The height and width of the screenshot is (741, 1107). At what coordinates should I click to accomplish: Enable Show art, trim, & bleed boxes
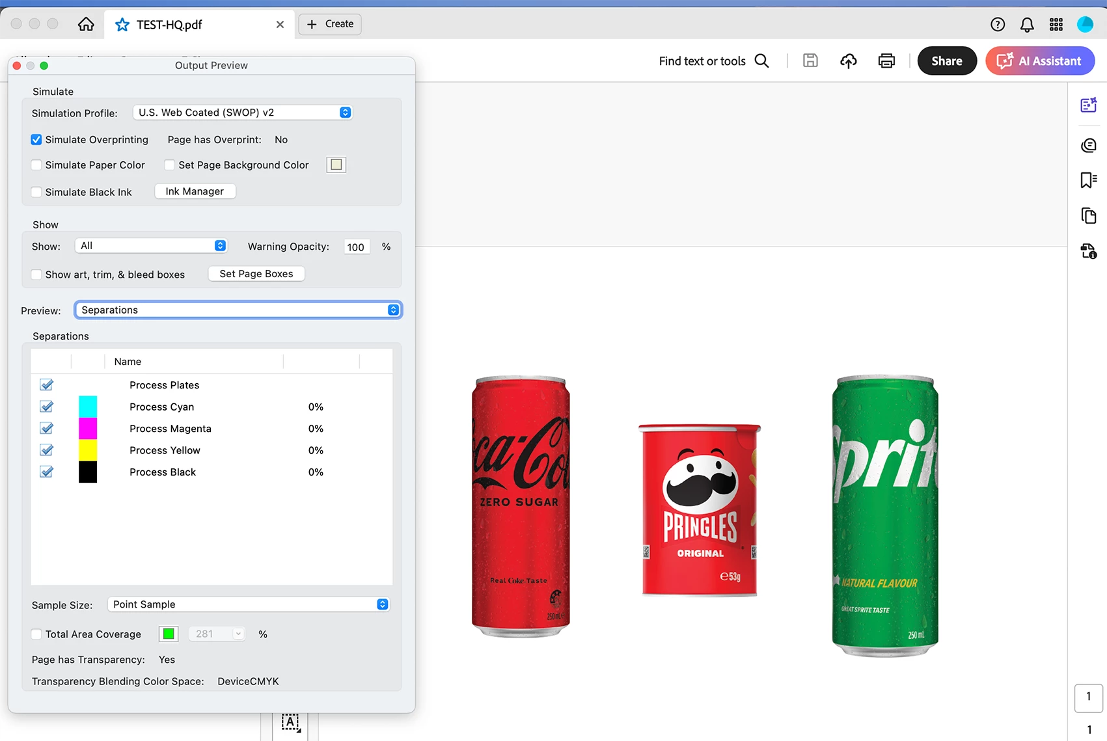(36, 275)
